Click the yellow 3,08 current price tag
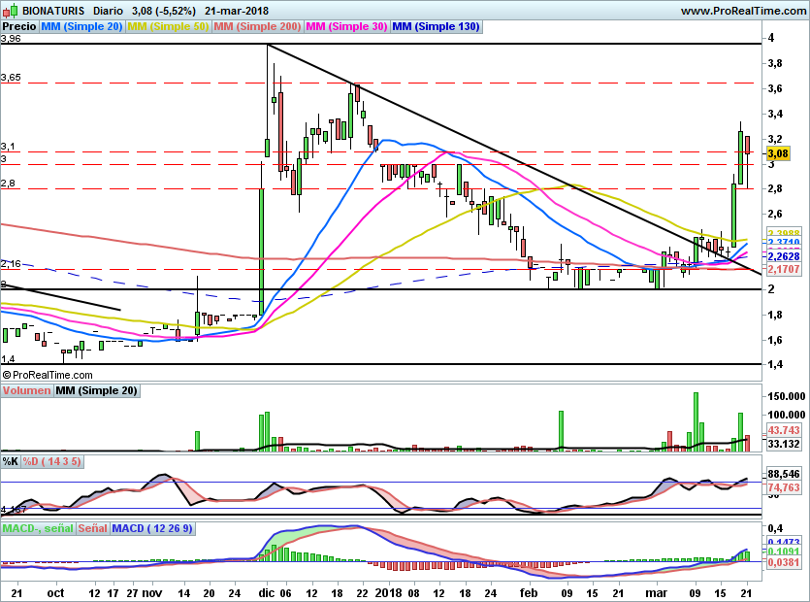 (x=777, y=153)
